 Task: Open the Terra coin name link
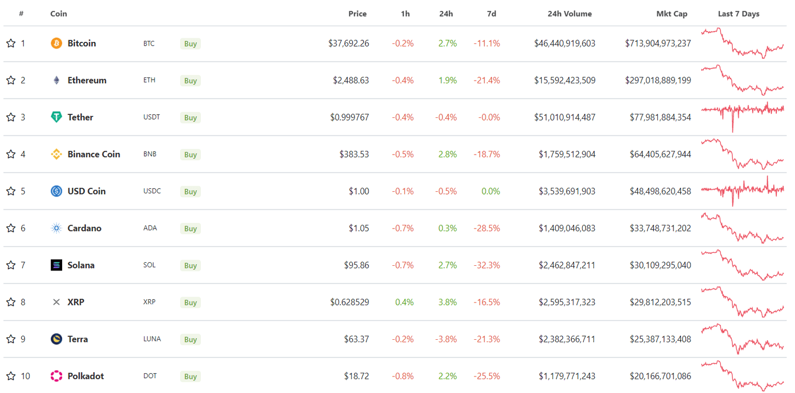[x=78, y=339]
